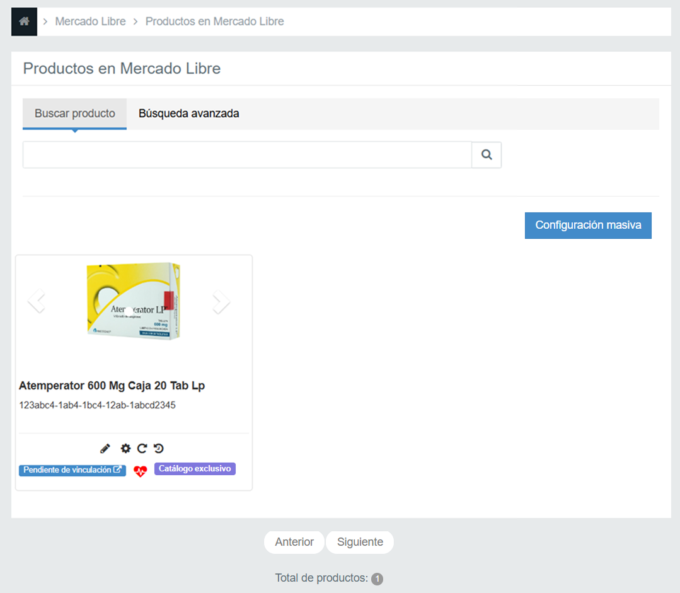Open the Pendiente de vinculación link
The image size is (680, 593).
pyautogui.click(x=72, y=470)
